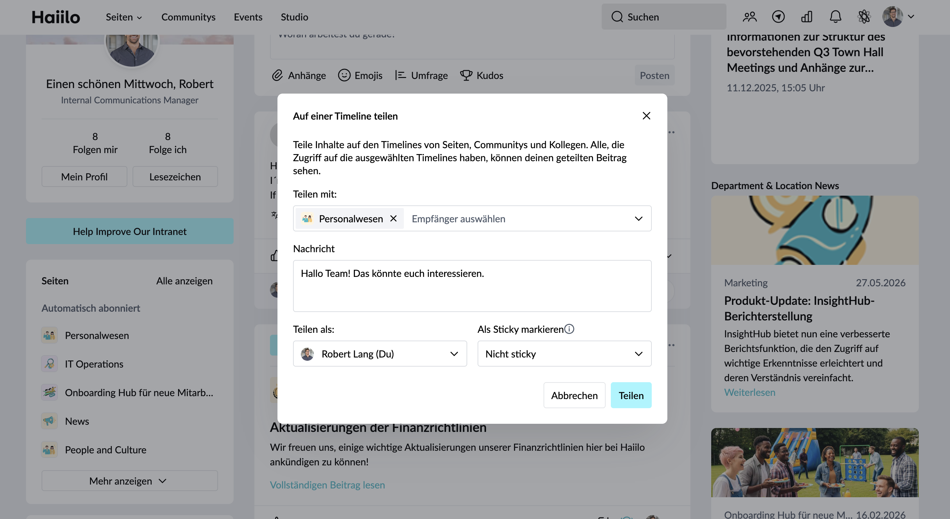This screenshot has width=950, height=519.
Task: Click Personalwesen chip icon in recipient field
Action: pos(307,218)
